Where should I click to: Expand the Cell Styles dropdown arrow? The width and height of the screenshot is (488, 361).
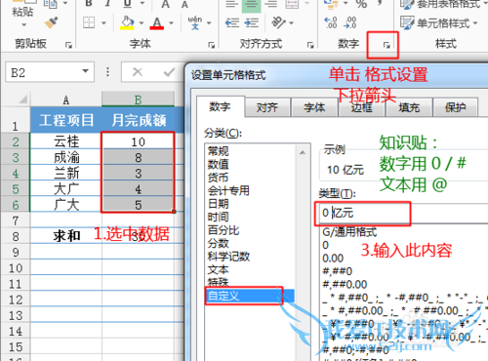pyautogui.click(x=475, y=23)
